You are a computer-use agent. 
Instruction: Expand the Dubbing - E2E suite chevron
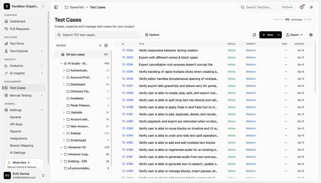[61, 161]
